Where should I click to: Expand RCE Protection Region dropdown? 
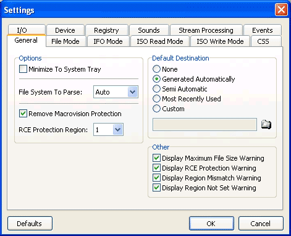[117, 130]
